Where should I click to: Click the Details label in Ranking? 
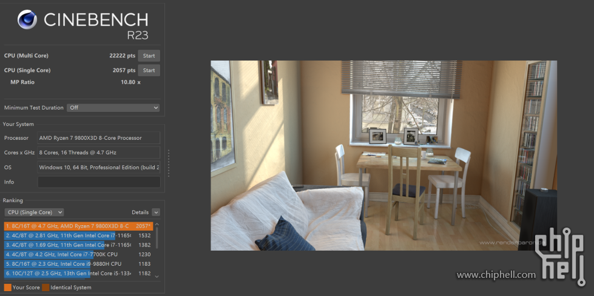pyautogui.click(x=140, y=212)
